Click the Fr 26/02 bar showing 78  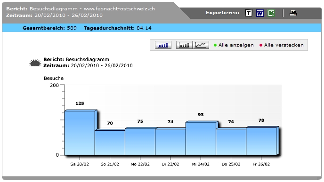261,141
